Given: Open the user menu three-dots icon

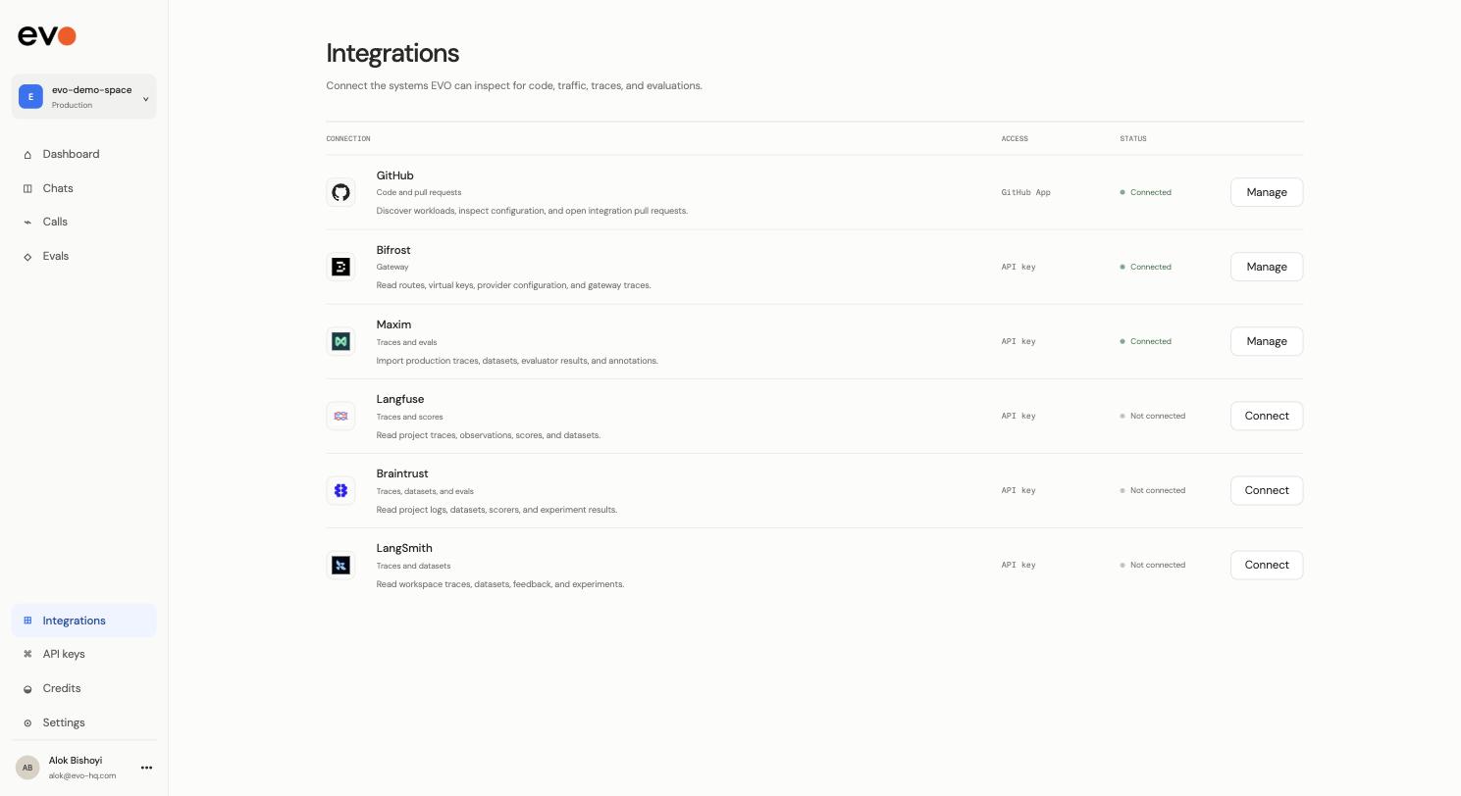Looking at the screenshot, I should coord(146,768).
